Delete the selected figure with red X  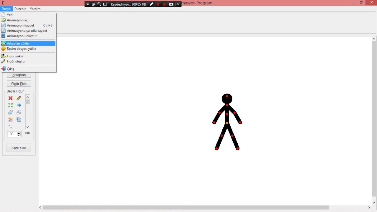point(11,98)
